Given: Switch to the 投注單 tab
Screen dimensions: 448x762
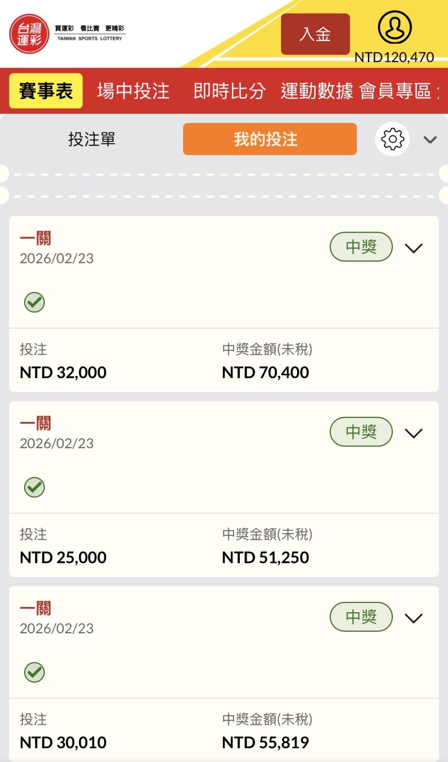Looking at the screenshot, I should (92, 139).
